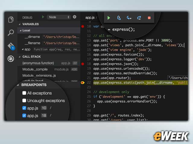Click the // development only comment
This screenshot has height=144, width=193.
(x=111, y=92)
